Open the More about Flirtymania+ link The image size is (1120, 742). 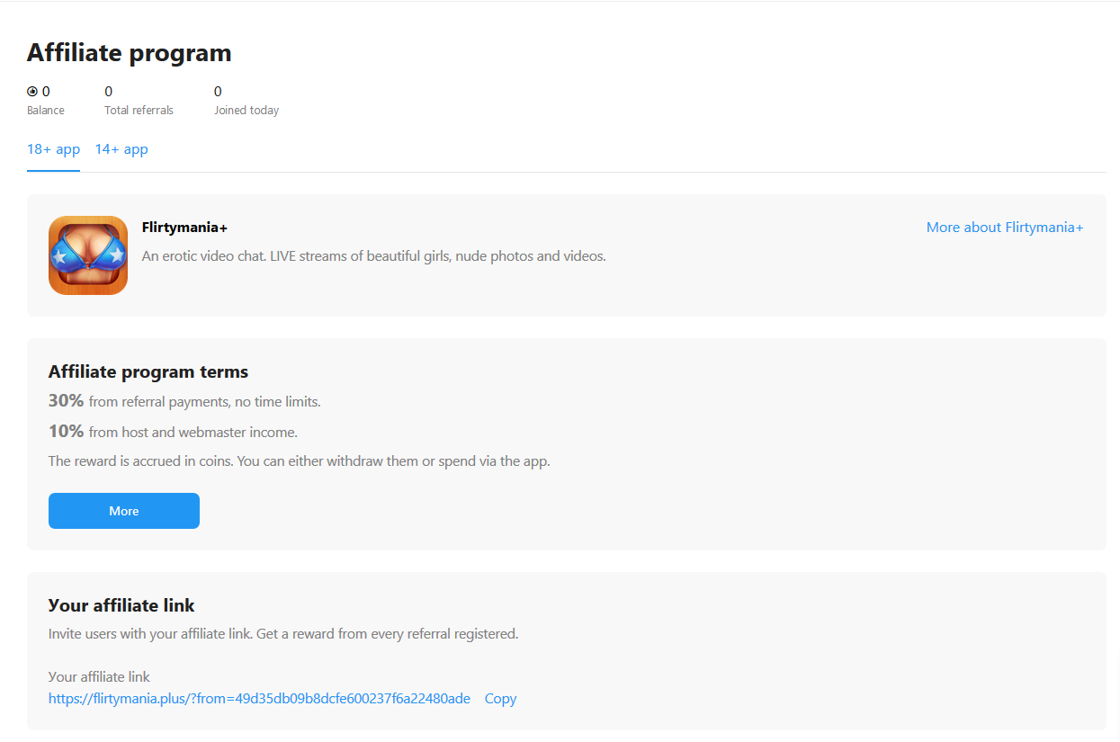click(x=1005, y=228)
